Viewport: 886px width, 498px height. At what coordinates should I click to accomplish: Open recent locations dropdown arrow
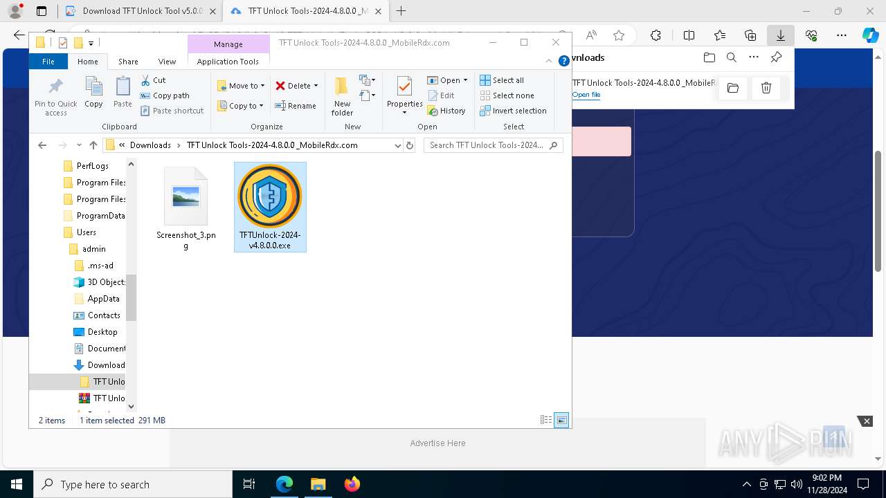[79, 145]
